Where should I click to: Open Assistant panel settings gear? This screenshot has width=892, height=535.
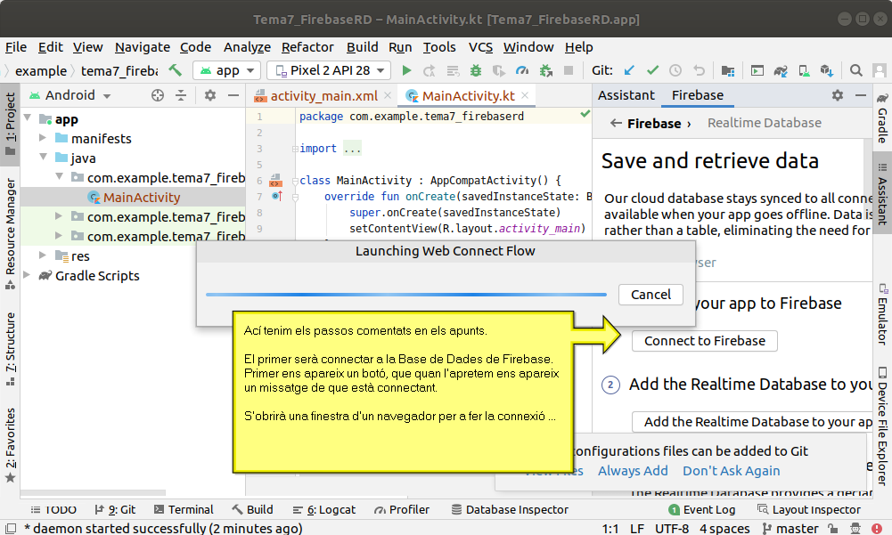click(x=838, y=95)
